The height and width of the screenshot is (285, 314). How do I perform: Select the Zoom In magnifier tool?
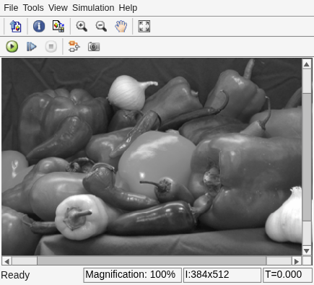tap(82, 26)
